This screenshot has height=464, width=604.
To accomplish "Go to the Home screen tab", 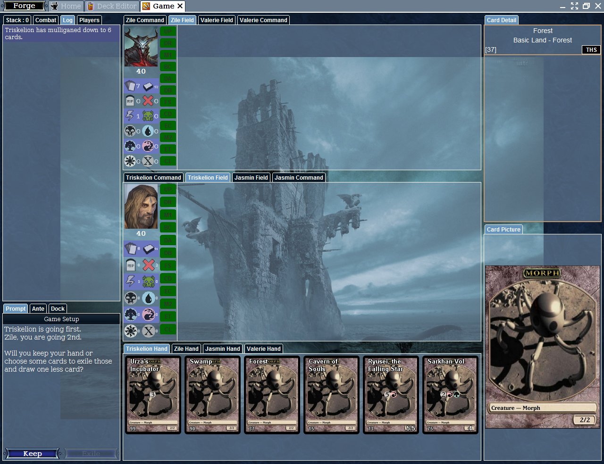I will 66,6.
